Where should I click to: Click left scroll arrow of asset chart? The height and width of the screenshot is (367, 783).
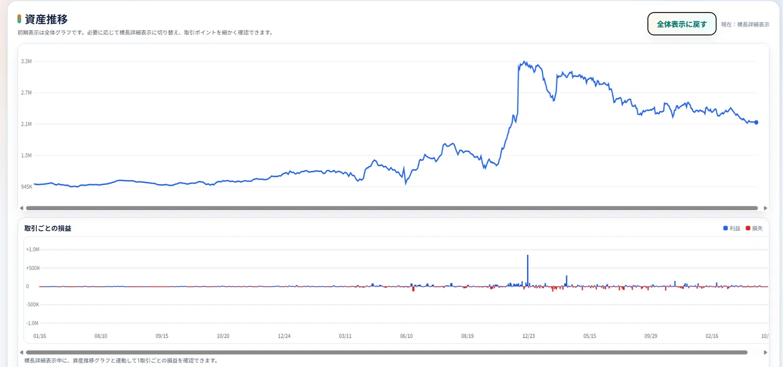tap(21, 208)
